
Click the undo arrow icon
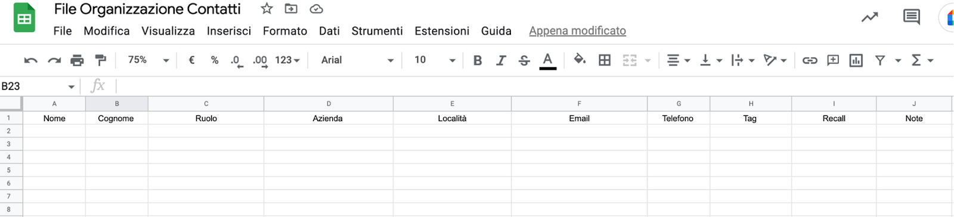click(30, 60)
